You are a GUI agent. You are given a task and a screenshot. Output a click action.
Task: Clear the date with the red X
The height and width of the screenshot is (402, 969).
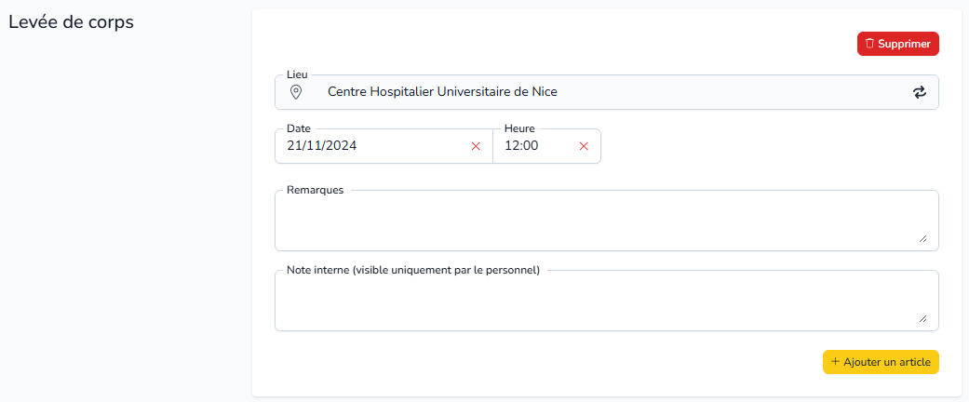coord(476,146)
